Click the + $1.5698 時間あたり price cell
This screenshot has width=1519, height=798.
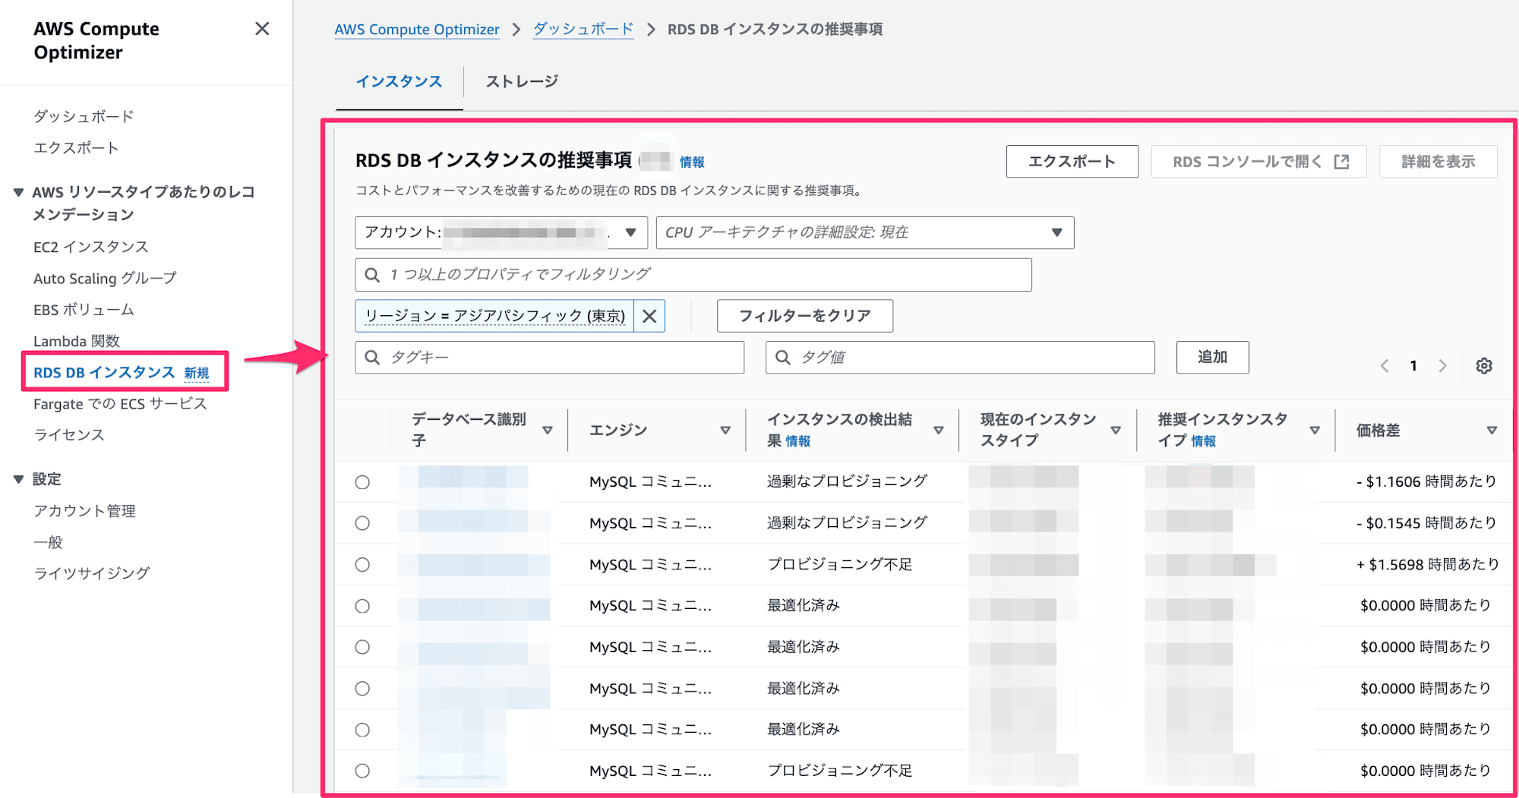[x=1427, y=564]
